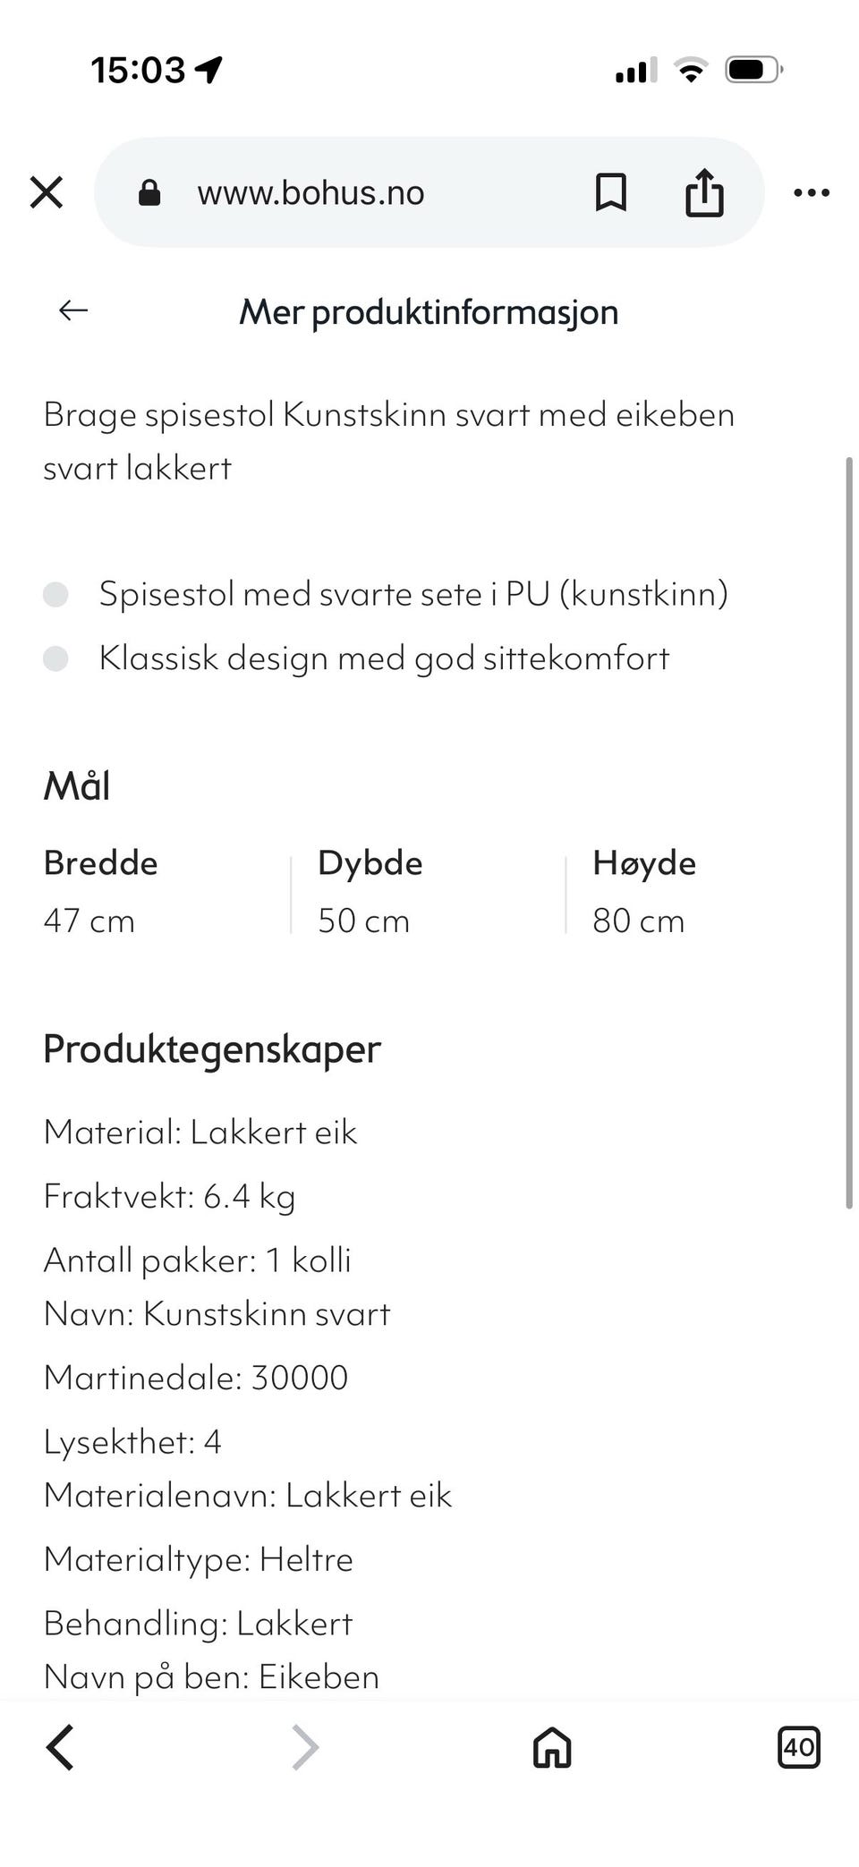Tap the www.bohus.no address field
The width and height of the screenshot is (859, 1867).
[x=310, y=193]
